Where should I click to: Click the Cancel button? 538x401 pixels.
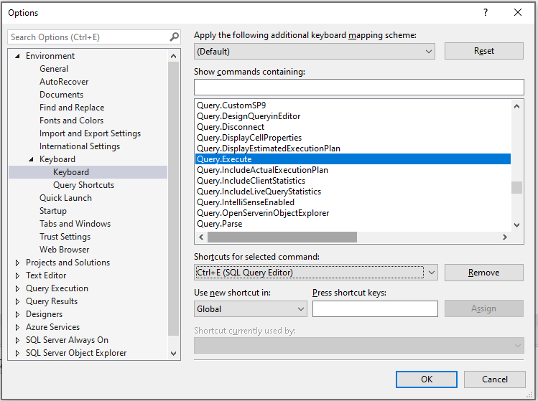(494, 379)
